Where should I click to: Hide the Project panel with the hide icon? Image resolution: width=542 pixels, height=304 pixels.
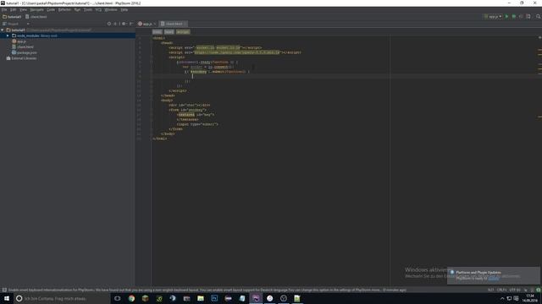(131, 24)
